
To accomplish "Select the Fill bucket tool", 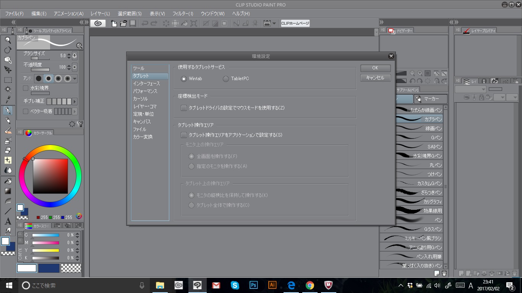I will coord(8,181).
